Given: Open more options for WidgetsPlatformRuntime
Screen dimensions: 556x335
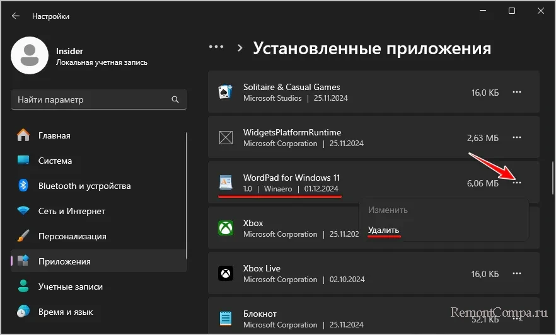Looking at the screenshot, I should tap(517, 137).
